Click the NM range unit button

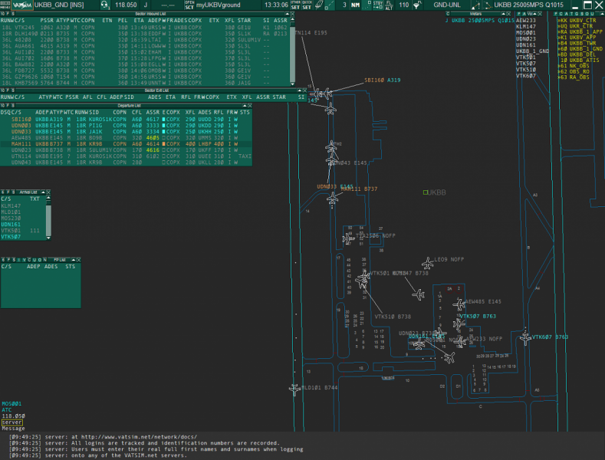[x=355, y=5]
